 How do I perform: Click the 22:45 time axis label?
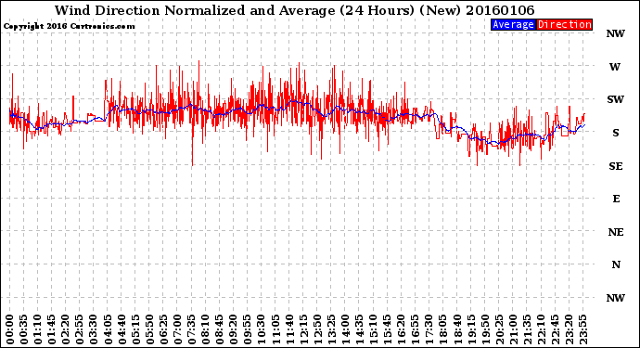(555, 329)
